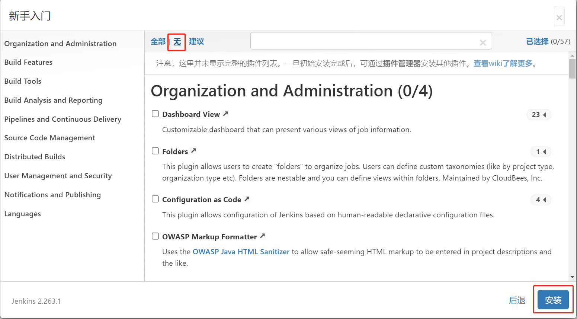This screenshot has height=319, width=577.
Task: Click the blue 安装 install button
Action: [x=553, y=300]
